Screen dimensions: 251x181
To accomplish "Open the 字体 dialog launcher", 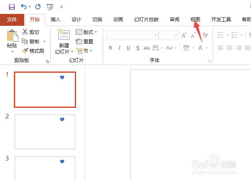I will [209, 61].
